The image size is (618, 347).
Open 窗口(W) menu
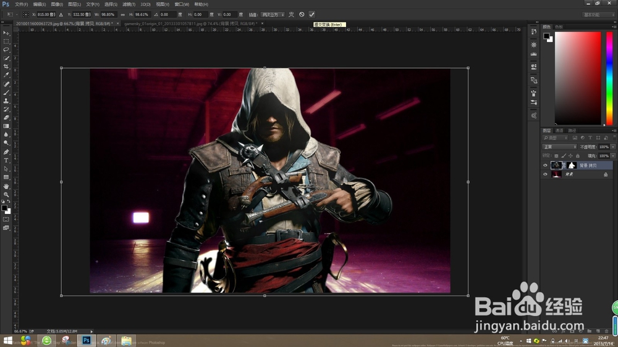(x=182, y=4)
